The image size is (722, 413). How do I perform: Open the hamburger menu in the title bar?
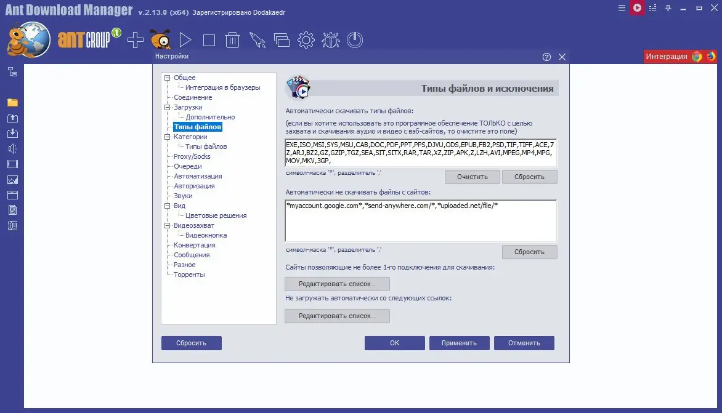tap(622, 8)
